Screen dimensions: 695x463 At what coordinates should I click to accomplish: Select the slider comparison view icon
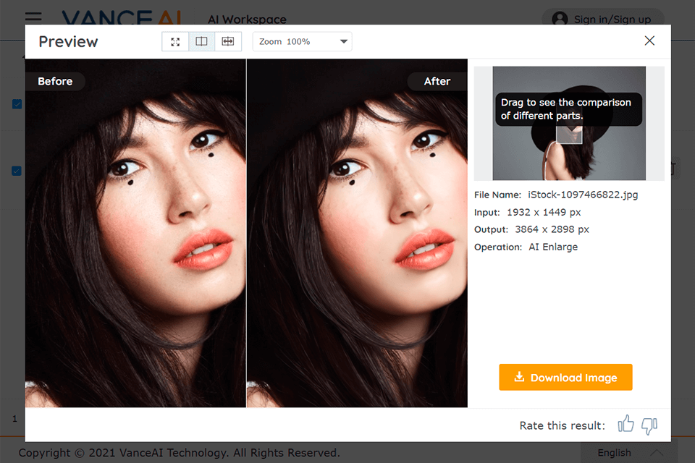coord(227,41)
